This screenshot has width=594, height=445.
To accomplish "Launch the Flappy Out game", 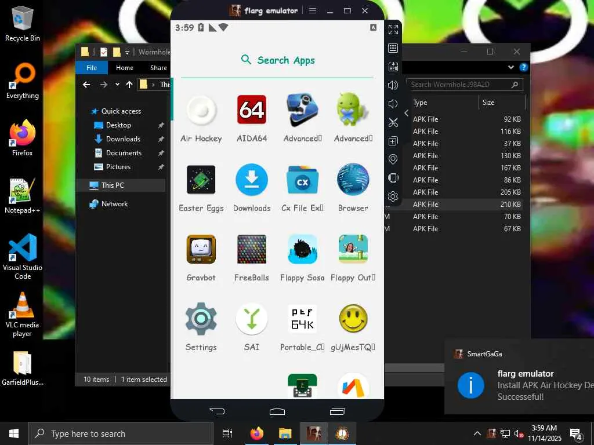I will coord(353,258).
